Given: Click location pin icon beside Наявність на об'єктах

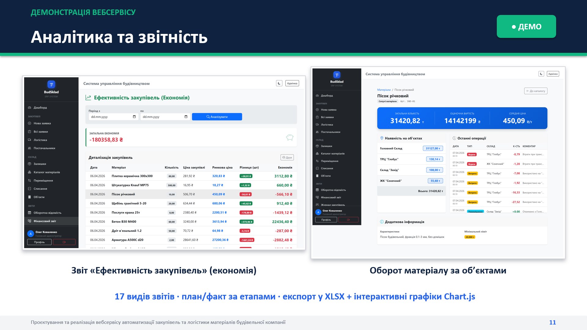Looking at the screenshot, I should tap(382, 138).
